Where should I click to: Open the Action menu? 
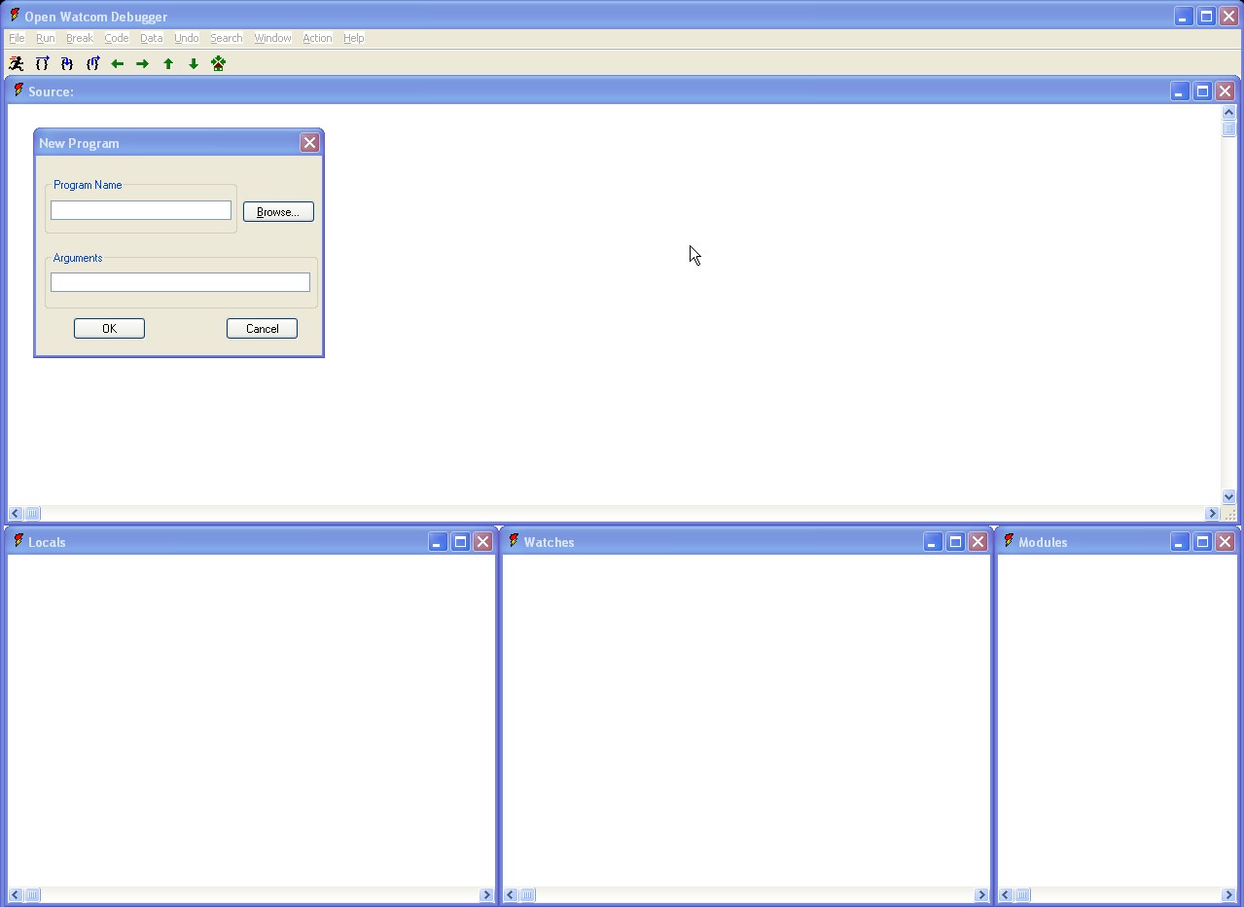pos(317,38)
